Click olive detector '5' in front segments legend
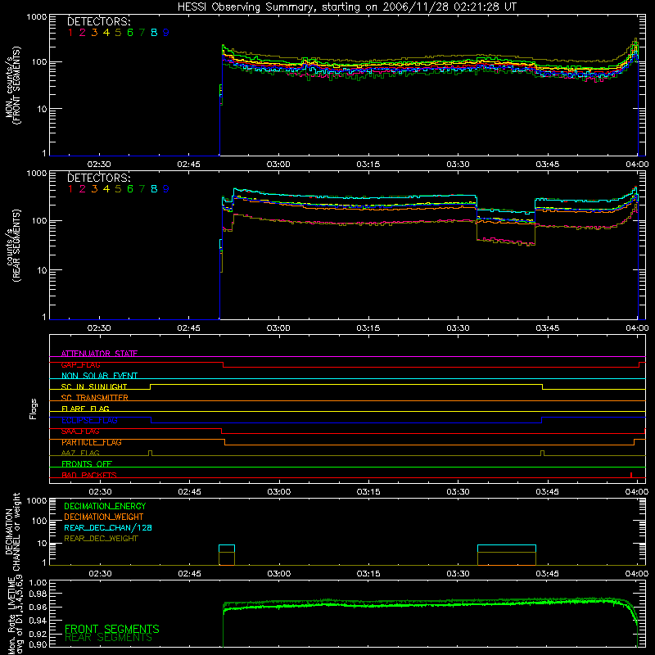 [x=118, y=33]
